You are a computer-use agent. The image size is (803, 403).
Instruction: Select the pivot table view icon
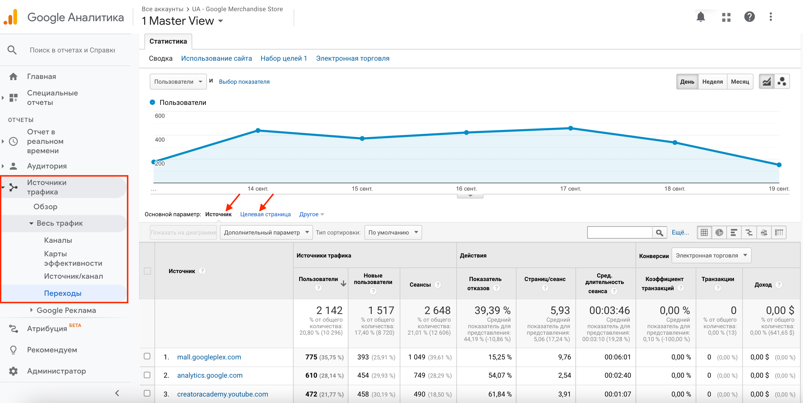pyautogui.click(x=779, y=232)
